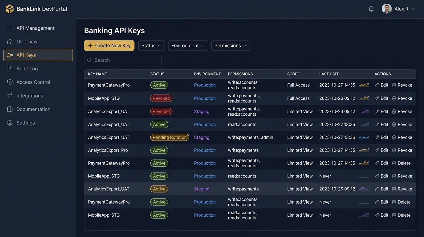Viewport: 424px width, 237px height.
Task: Click trash icon in AnalyticsExport_Pro row
Action: [x=394, y=150]
